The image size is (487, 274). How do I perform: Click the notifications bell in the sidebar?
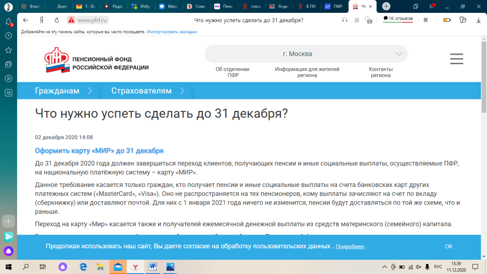click(9, 22)
